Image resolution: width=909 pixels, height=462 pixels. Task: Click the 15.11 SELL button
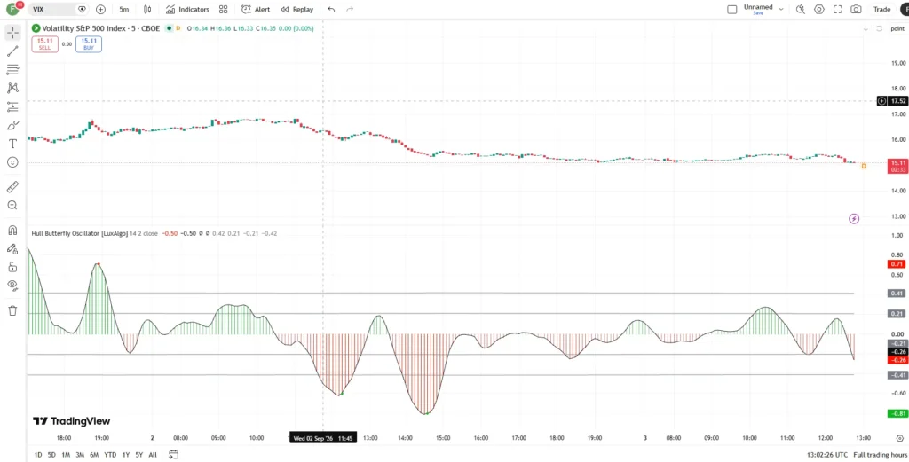[44, 44]
